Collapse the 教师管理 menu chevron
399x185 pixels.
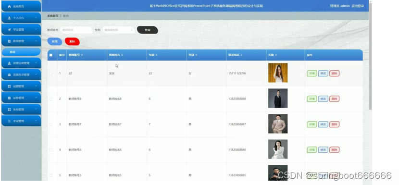(x=36, y=41)
